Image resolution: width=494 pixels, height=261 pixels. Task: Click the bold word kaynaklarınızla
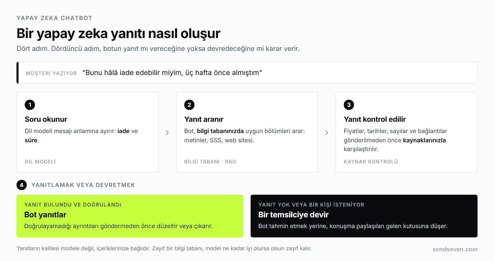tap(424, 140)
